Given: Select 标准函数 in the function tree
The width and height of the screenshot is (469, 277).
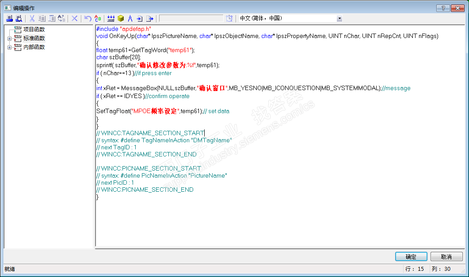Looking at the screenshot, I should tap(34, 38).
